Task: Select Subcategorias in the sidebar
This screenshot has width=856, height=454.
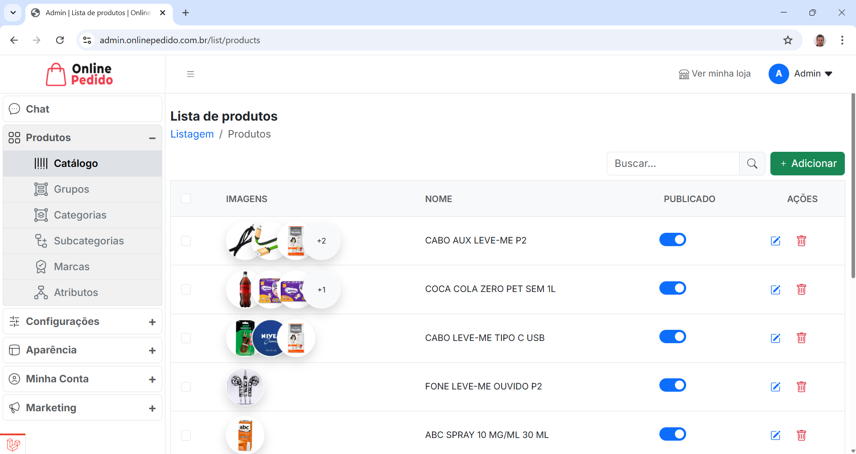Action: (89, 240)
